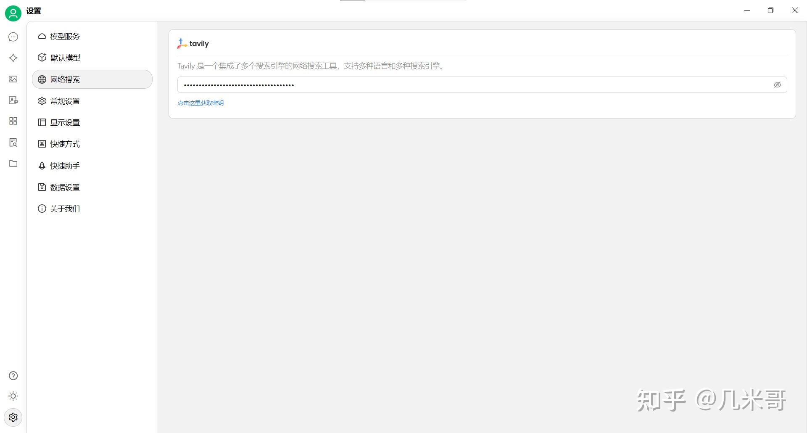Select 默认模型 settings menu item
The height and width of the screenshot is (433, 807).
(92, 58)
